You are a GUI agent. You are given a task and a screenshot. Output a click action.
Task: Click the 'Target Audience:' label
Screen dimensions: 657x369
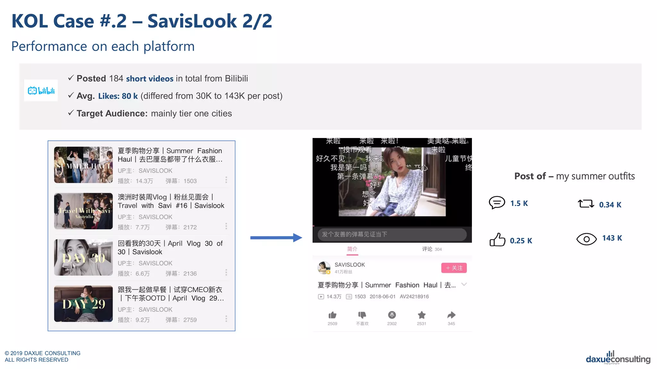112,113
